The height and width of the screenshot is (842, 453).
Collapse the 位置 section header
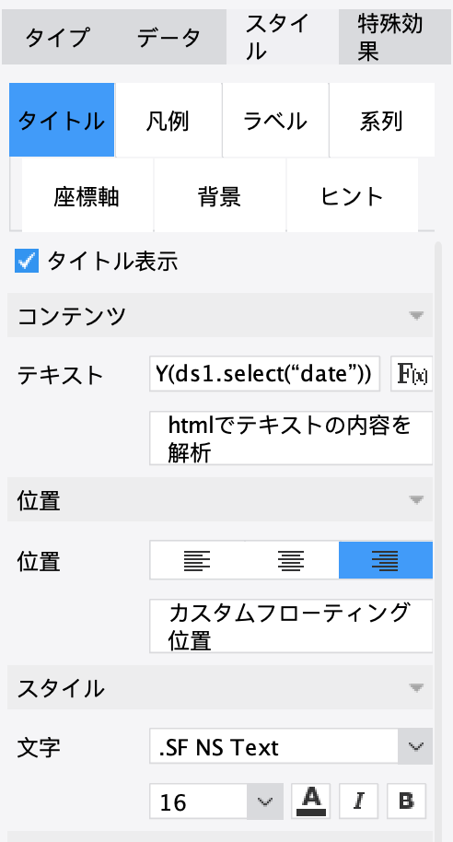(220, 499)
